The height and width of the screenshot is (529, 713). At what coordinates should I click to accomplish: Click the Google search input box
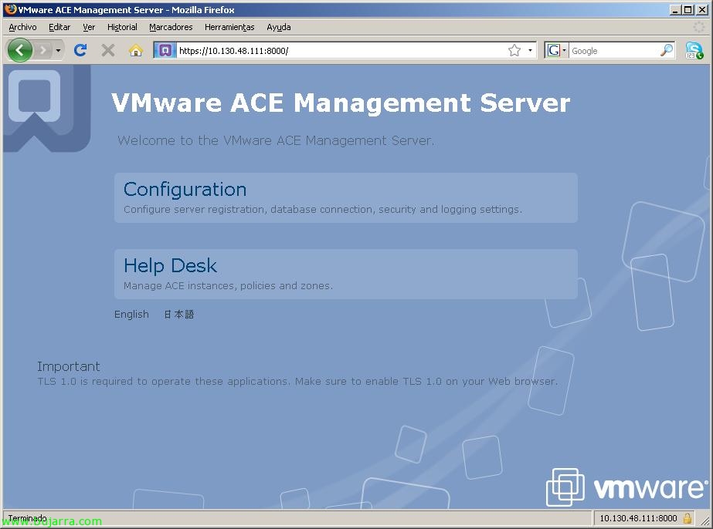point(614,50)
